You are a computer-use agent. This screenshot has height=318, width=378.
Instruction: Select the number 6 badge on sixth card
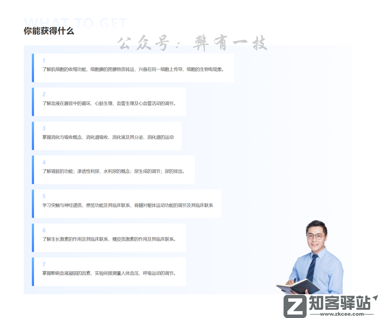click(x=44, y=230)
